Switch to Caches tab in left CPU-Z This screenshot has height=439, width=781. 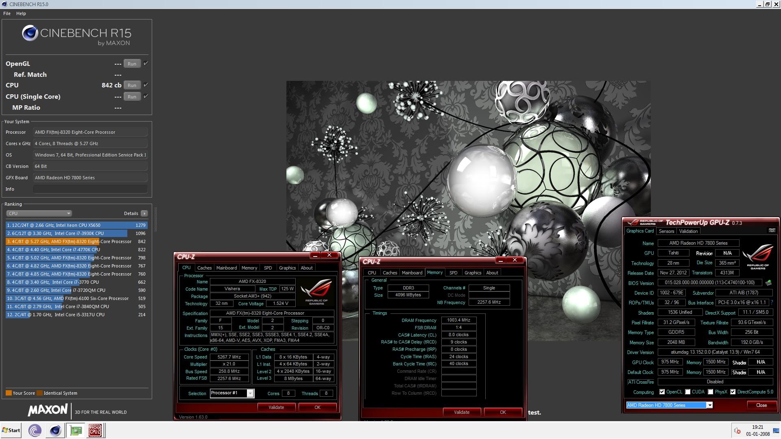(204, 268)
